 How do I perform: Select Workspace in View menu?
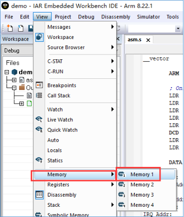(x=61, y=37)
